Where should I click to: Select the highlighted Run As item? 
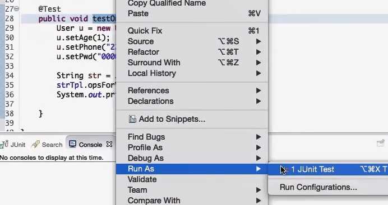192,169
